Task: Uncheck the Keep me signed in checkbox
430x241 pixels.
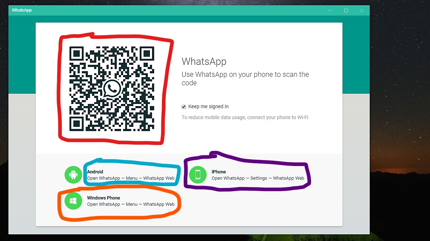Action: (184, 107)
